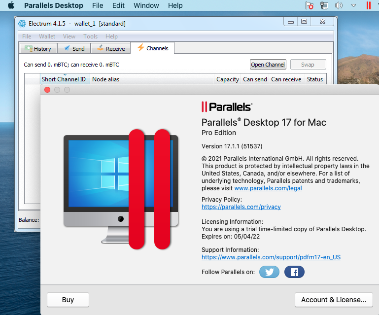Viewport: 379px width, 315px height.
Task: Expand the dropdown arrow in the menu bar
Action: 353,5
